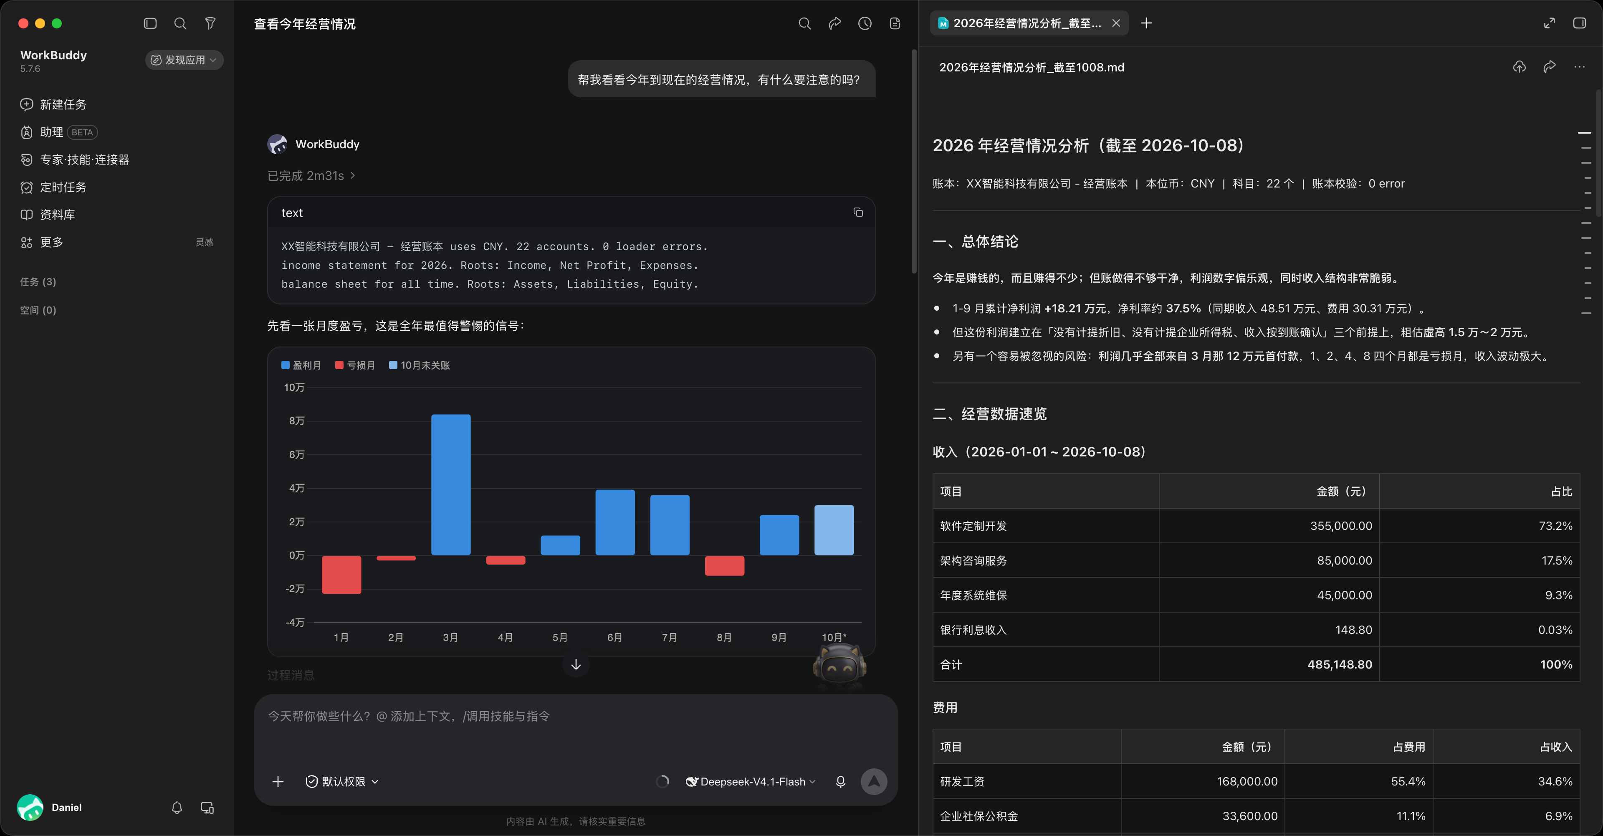Open the 默认权限 permission dropdown
The height and width of the screenshot is (836, 1603).
coord(341,782)
